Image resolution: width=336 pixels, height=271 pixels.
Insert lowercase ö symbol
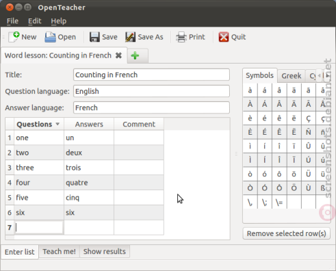(x=294, y=174)
